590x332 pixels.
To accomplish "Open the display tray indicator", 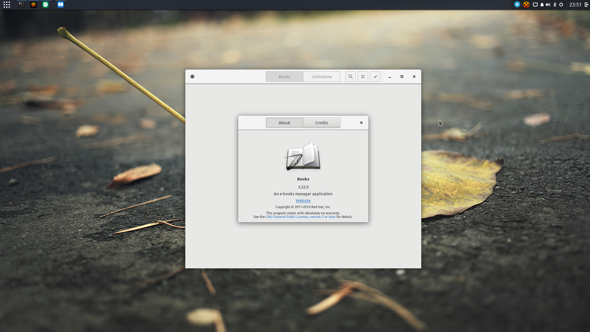I will tap(535, 5).
